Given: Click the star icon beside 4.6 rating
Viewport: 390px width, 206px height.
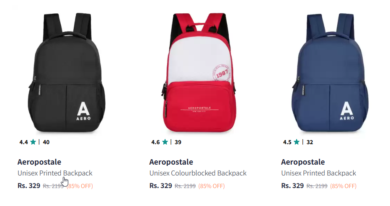Looking at the screenshot, I should click(x=165, y=142).
